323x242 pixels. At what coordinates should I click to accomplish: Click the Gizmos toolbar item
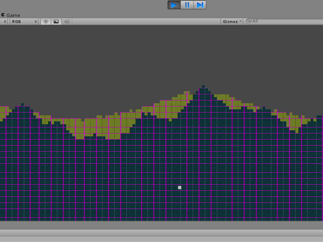[231, 21]
